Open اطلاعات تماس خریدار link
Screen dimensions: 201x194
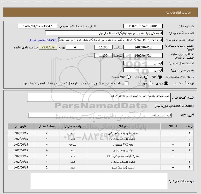tap(43, 40)
